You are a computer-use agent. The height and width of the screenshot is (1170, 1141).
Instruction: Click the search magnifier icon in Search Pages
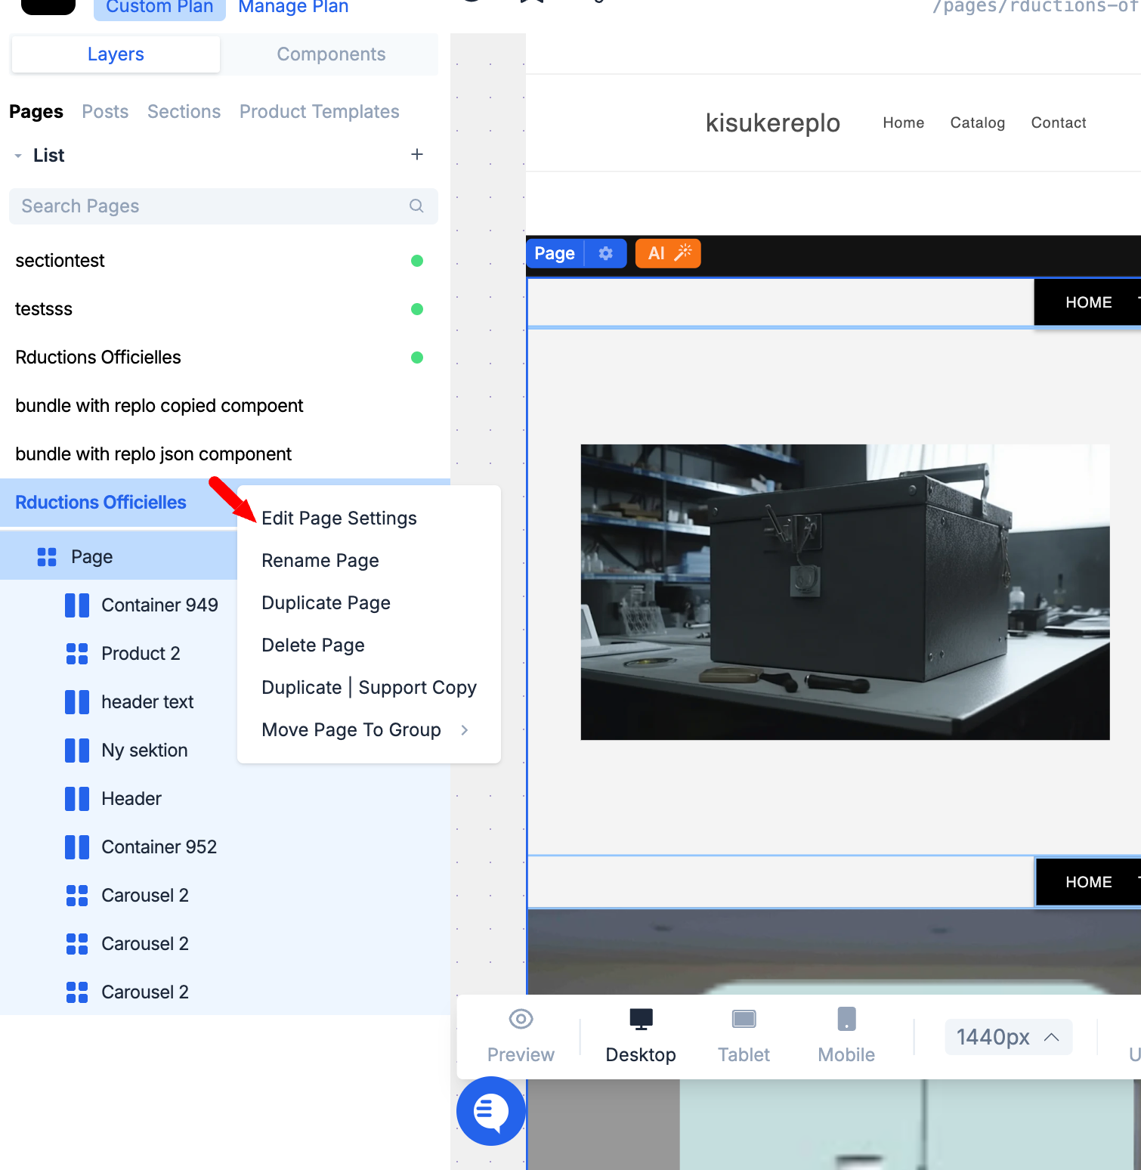pos(416,206)
